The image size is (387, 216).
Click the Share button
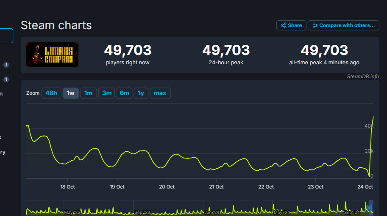click(291, 25)
